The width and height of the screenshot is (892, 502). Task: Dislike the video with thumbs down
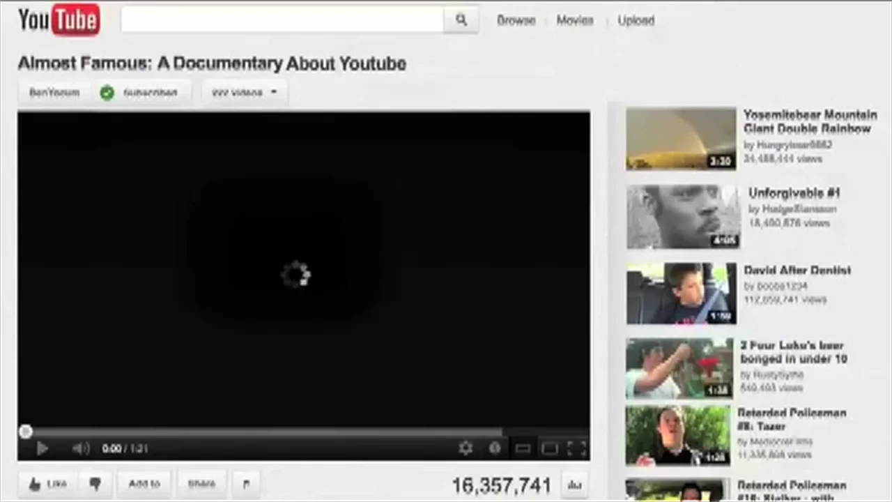95,484
